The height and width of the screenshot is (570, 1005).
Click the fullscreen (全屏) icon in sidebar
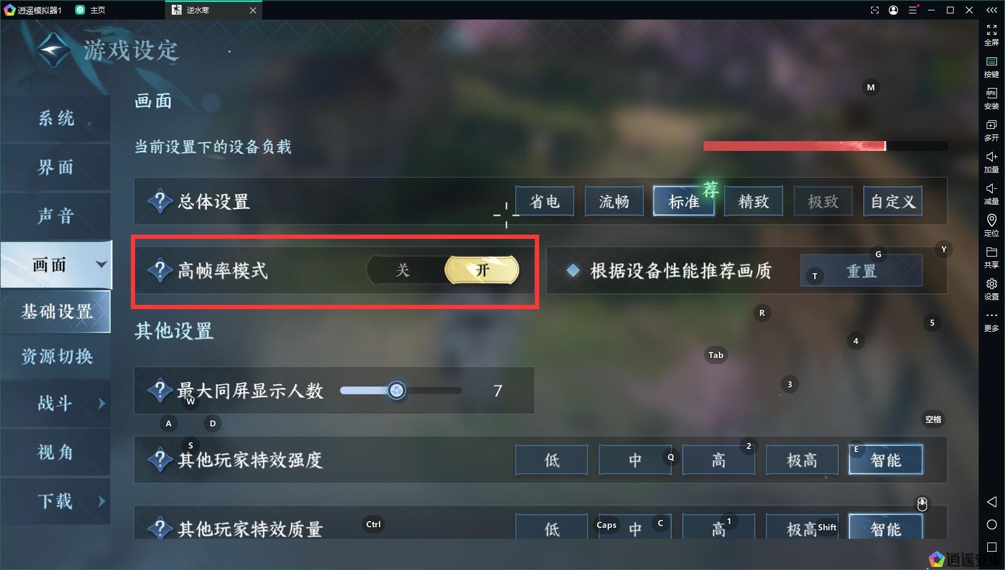pos(992,35)
